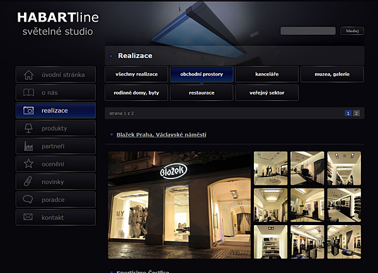378x273 pixels.
Task: Go to the partneři label
Action: [x=53, y=146]
